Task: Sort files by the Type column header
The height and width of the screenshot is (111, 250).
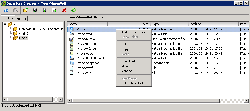Action: point(169,24)
